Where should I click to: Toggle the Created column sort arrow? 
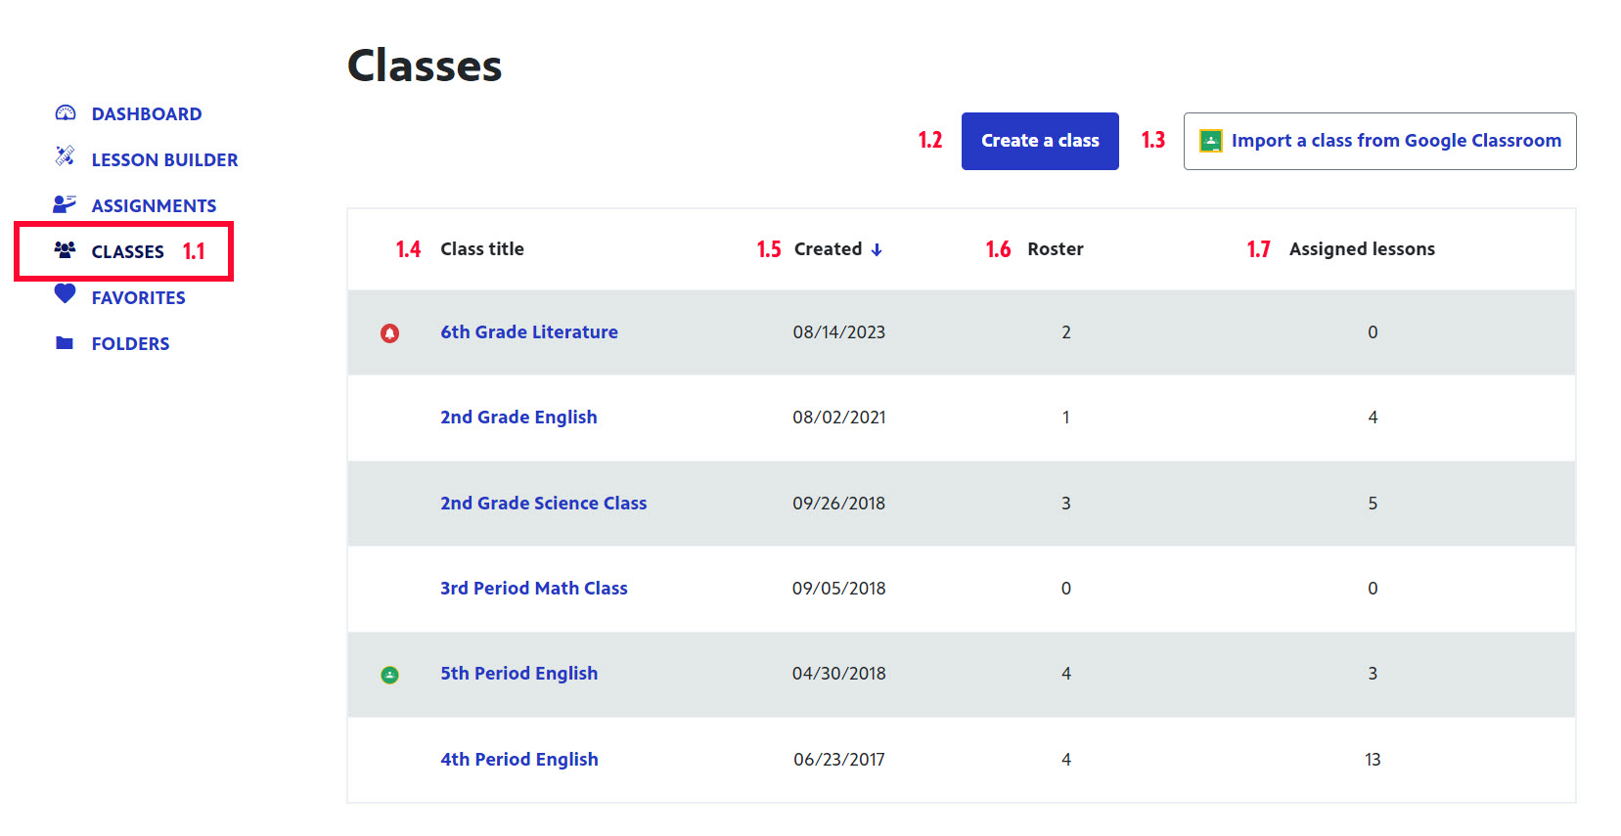[877, 250]
